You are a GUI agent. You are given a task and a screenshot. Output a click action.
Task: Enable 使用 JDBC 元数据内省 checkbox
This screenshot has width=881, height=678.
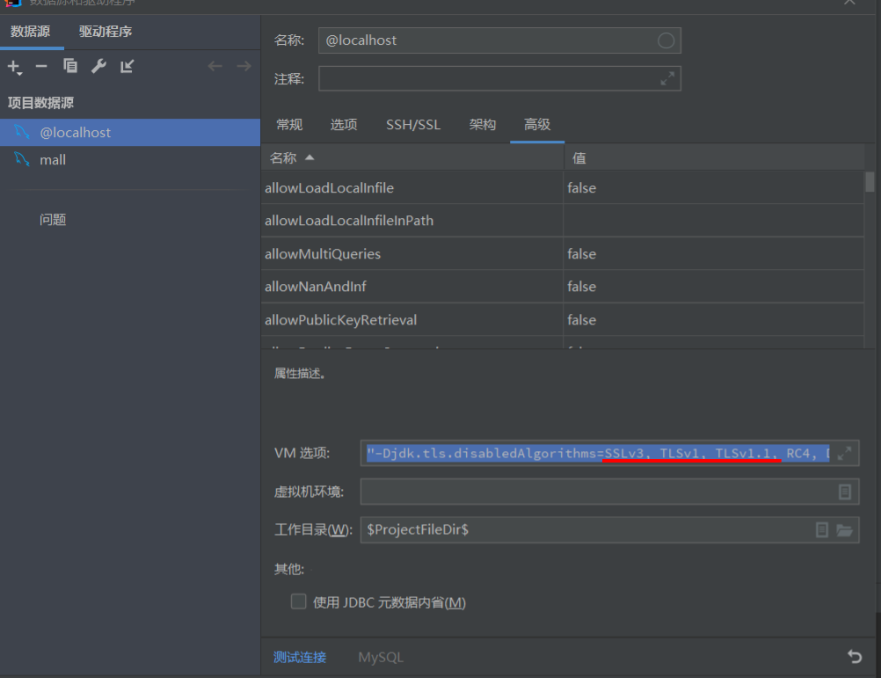point(298,601)
